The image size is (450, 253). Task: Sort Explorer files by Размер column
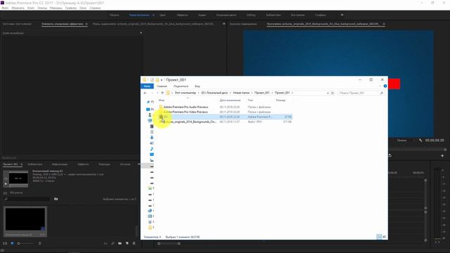coord(281,100)
